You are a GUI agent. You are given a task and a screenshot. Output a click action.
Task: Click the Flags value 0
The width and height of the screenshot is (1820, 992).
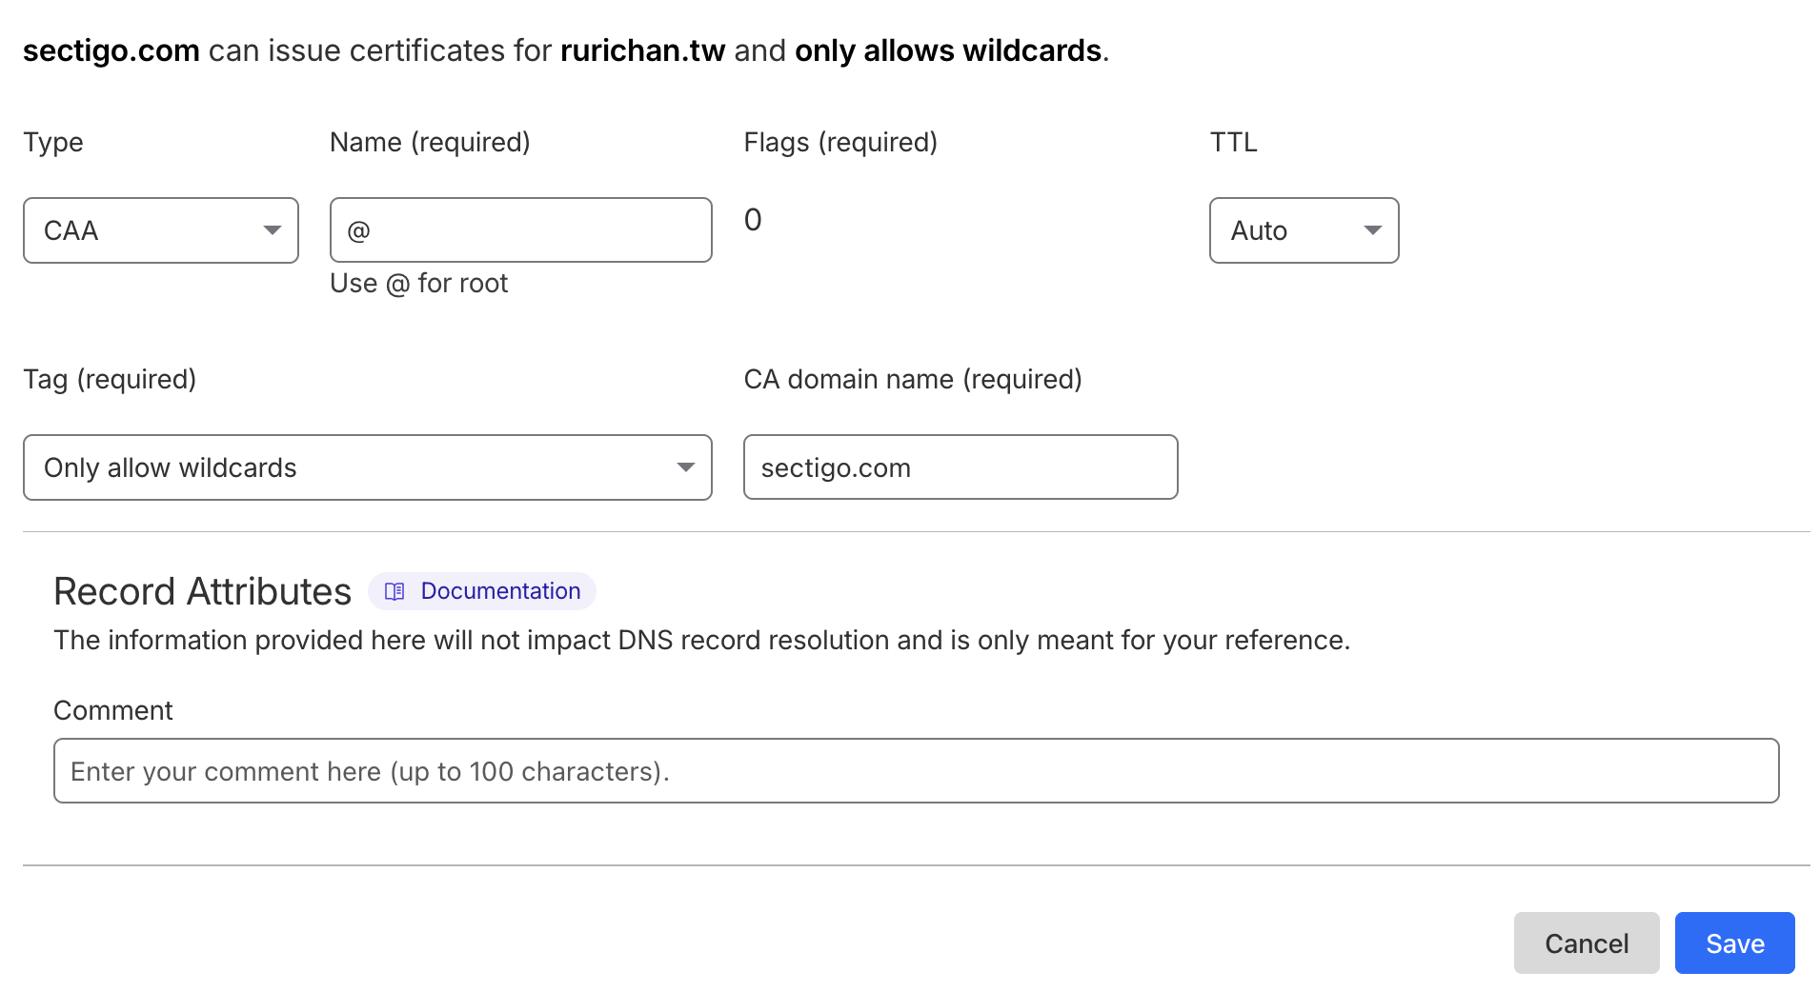[x=753, y=220]
